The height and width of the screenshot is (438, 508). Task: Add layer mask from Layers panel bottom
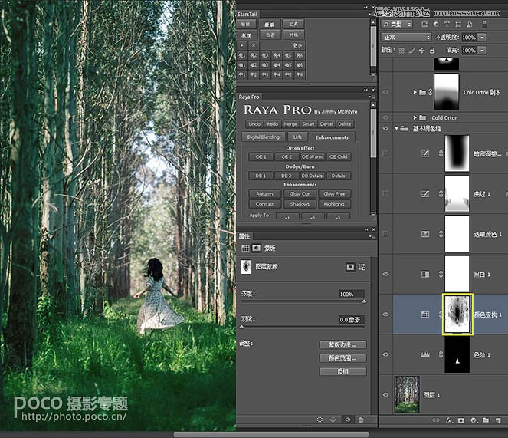[x=461, y=420]
